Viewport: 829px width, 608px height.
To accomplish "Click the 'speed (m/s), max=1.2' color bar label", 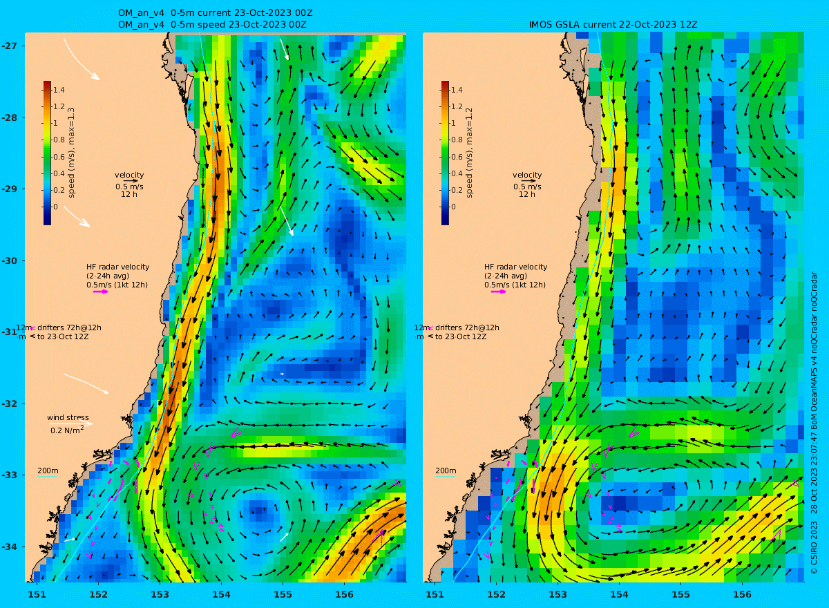I will 469,152.
